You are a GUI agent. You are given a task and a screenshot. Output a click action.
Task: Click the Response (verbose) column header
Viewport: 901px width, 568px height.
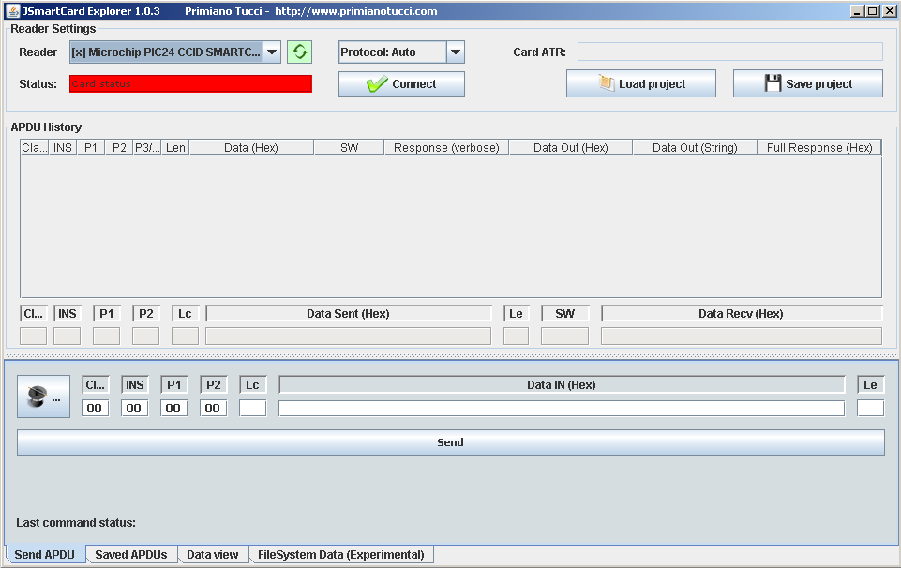click(x=446, y=147)
